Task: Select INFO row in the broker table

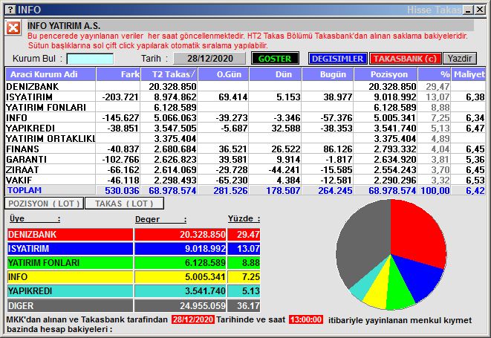Action: tap(245, 118)
